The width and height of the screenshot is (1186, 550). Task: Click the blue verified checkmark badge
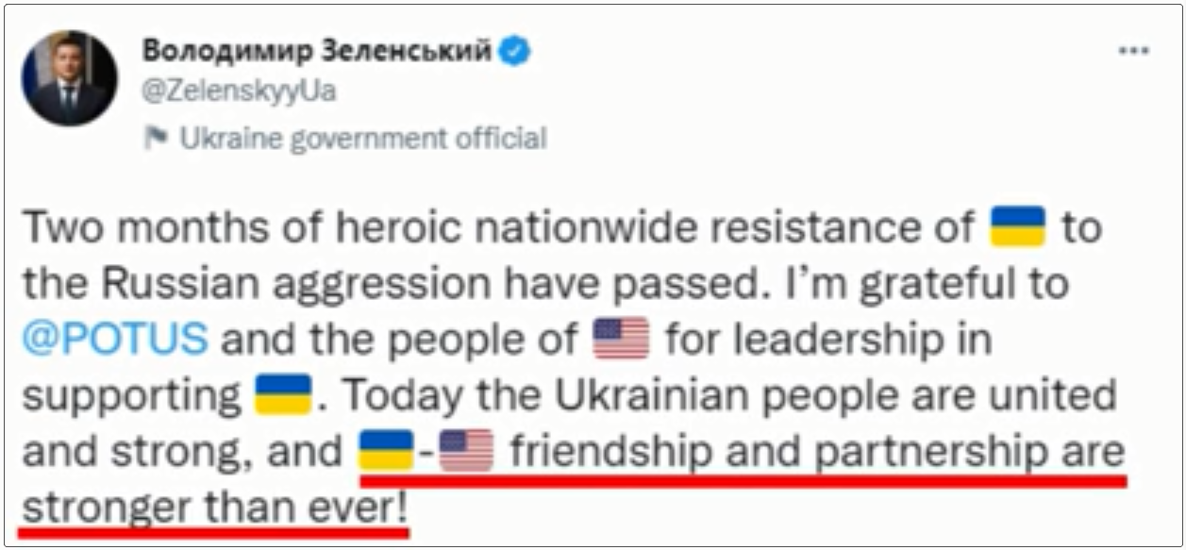(x=515, y=52)
